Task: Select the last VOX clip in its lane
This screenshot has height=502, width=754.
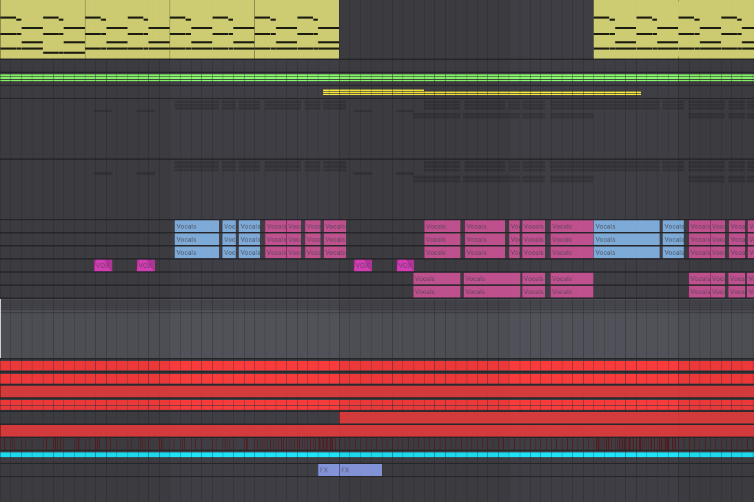Action: pyautogui.click(x=405, y=265)
